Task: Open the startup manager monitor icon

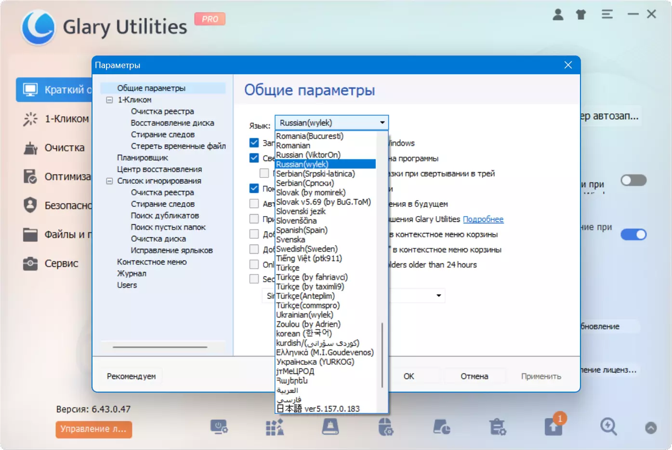Action: point(219,427)
